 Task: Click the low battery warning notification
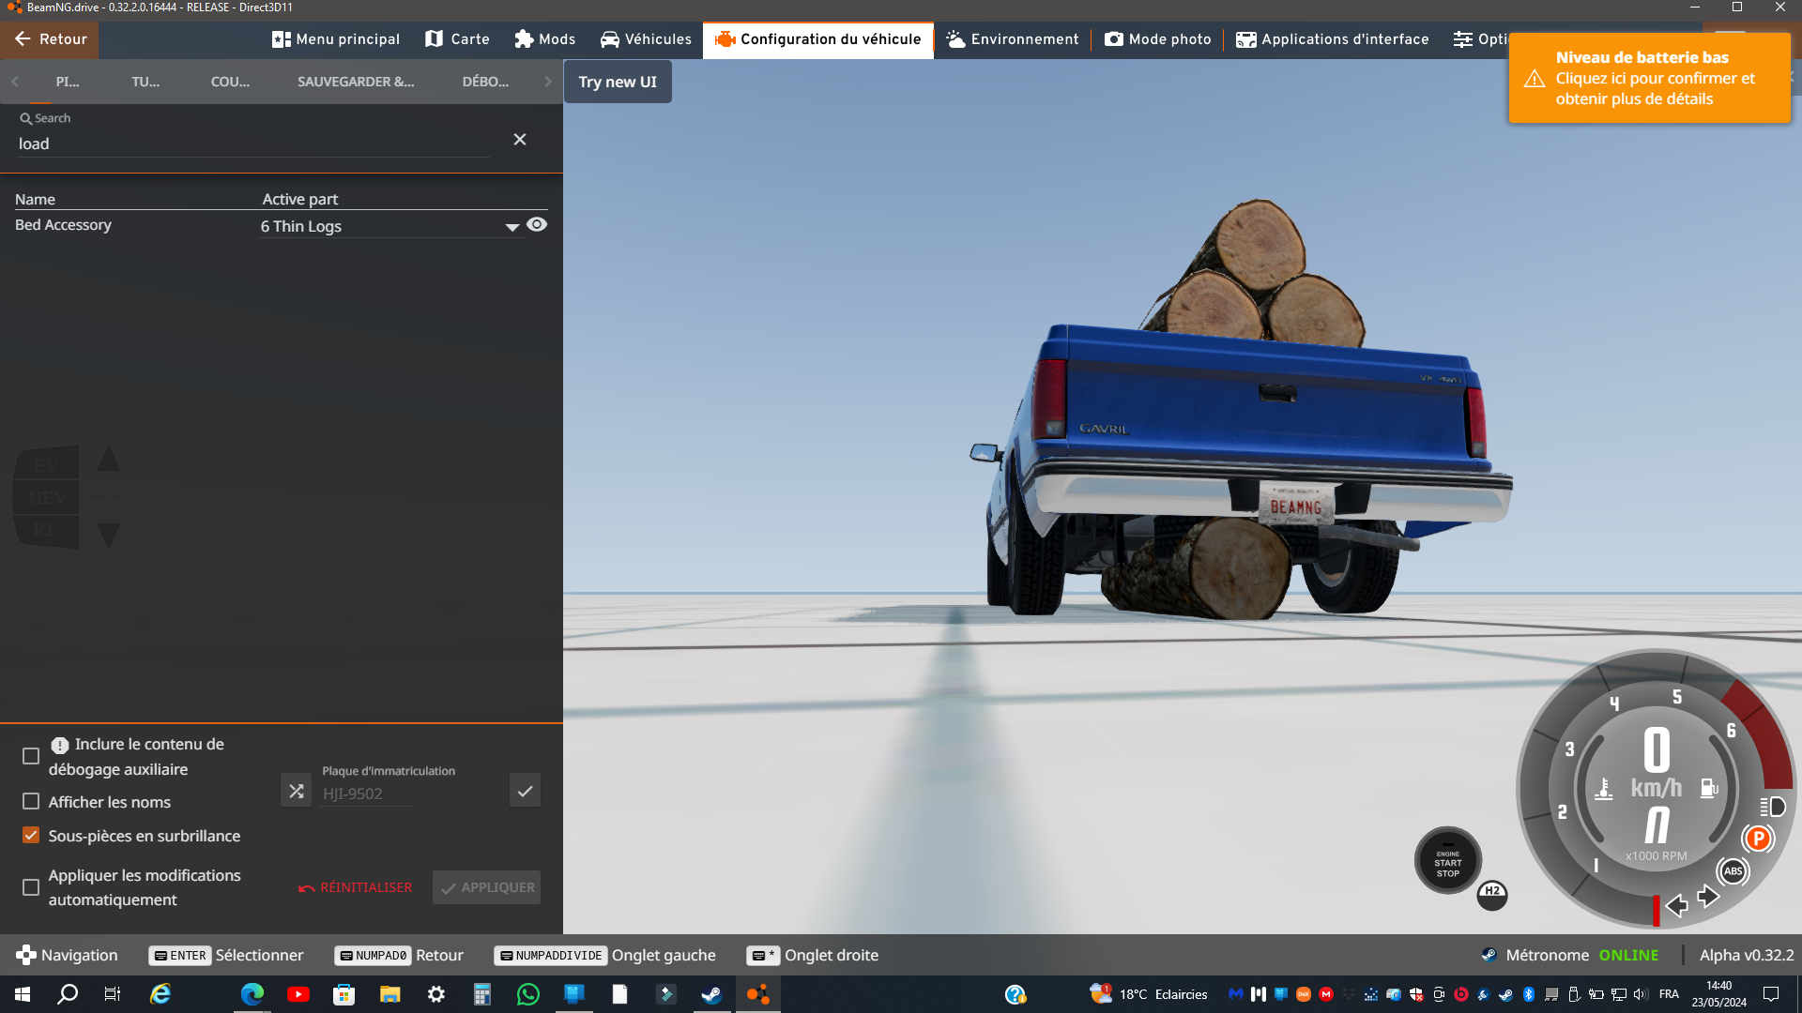pyautogui.click(x=1649, y=78)
